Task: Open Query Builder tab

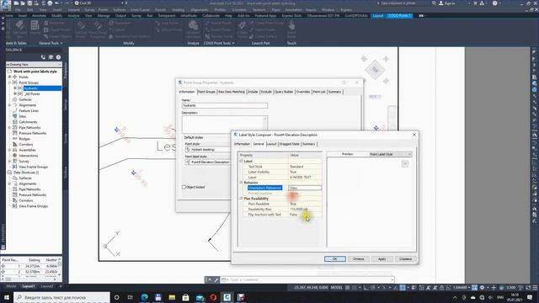Action: pos(284,92)
